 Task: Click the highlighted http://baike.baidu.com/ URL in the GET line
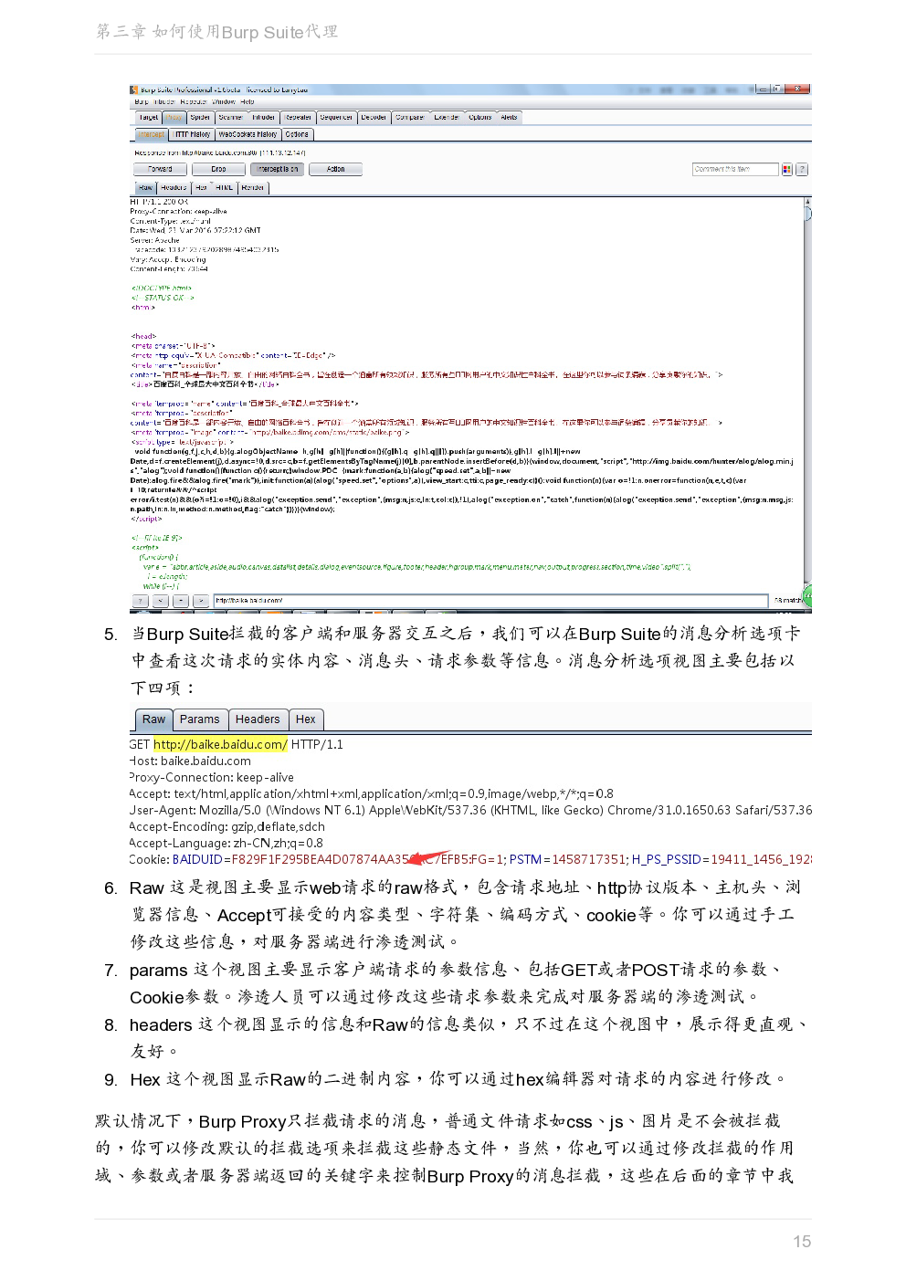pos(220,745)
